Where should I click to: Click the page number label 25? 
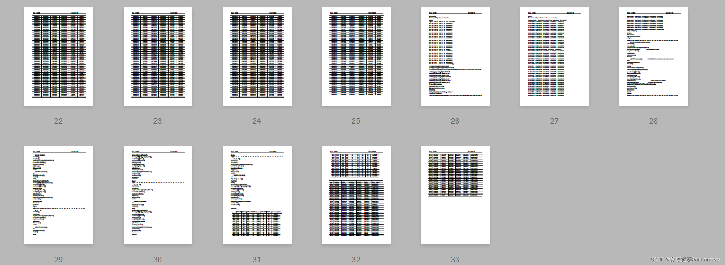pos(356,121)
